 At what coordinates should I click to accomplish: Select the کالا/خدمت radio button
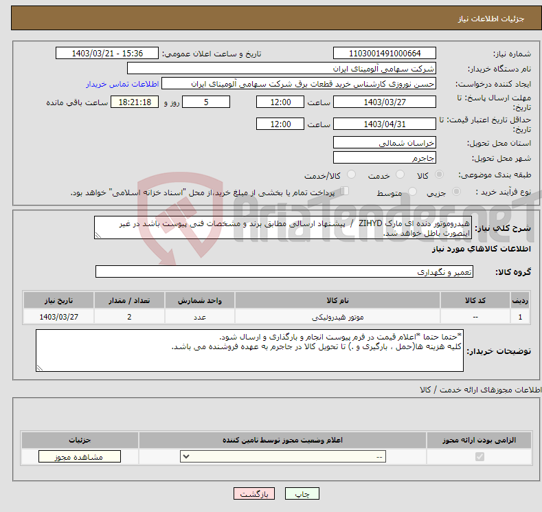[351, 175]
